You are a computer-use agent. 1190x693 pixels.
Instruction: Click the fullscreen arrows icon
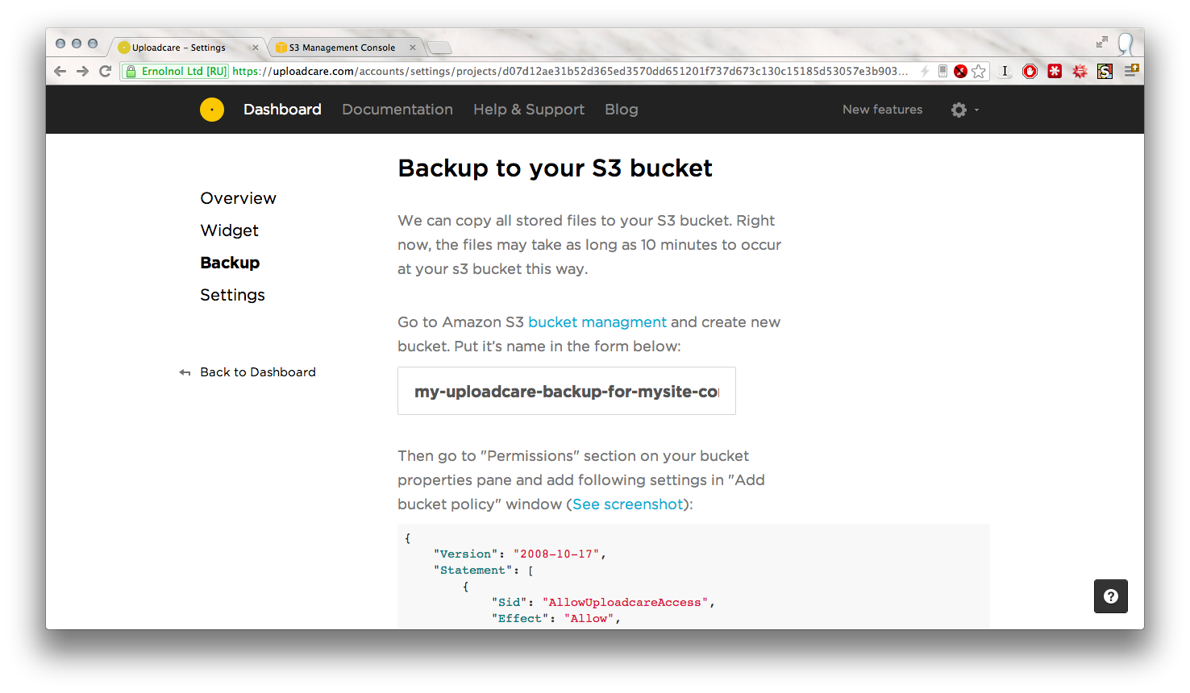point(1102,42)
